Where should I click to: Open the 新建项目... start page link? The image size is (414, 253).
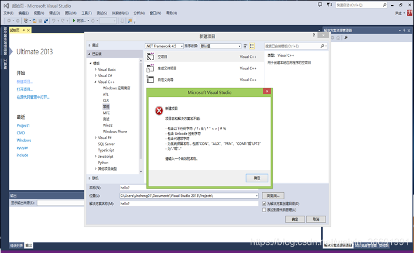tap(25, 82)
